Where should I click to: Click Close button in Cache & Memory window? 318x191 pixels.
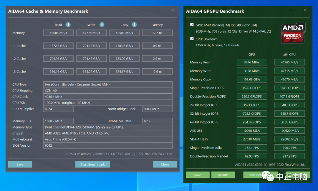[x=165, y=164]
